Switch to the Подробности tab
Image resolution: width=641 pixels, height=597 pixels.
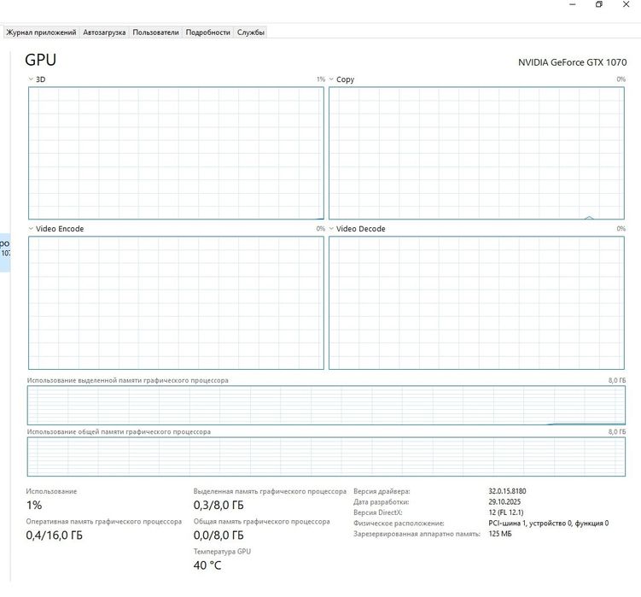[207, 32]
